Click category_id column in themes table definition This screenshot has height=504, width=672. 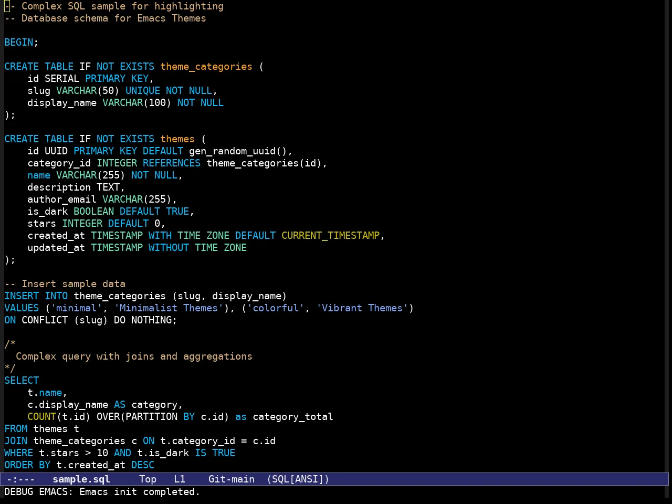tap(59, 163)
